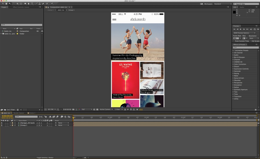The image size is (260, 159).
Task: Click the current time indicator playhead
Action: pyautogui.click(x=73, y=118)
